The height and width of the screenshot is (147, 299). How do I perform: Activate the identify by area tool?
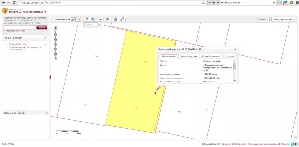(x=93, y=19)
